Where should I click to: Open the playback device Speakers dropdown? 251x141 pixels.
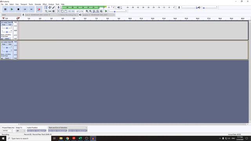[98, 15]
